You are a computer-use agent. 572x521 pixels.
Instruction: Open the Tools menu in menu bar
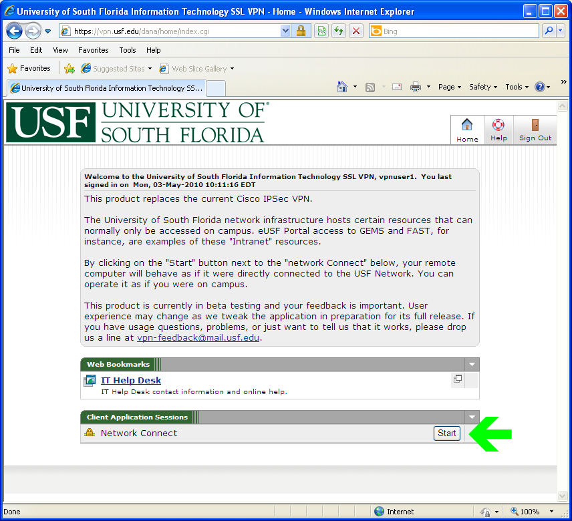[128, 50]
